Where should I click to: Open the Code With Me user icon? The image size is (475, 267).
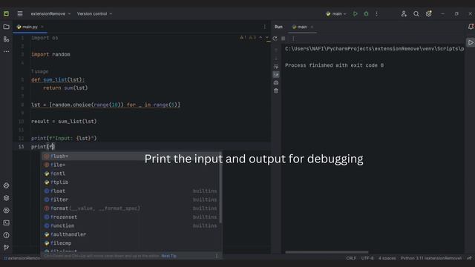[x=404, y=13]
